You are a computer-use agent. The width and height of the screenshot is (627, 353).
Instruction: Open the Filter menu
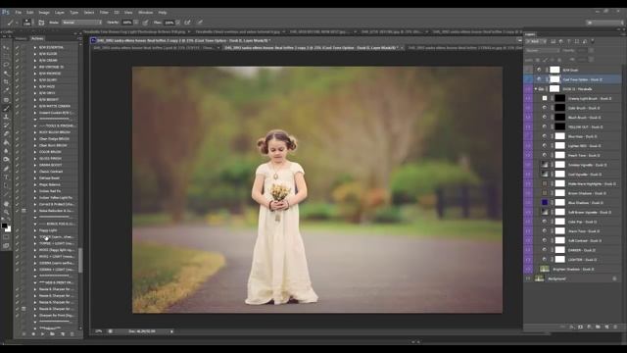(x=104, y=13)
